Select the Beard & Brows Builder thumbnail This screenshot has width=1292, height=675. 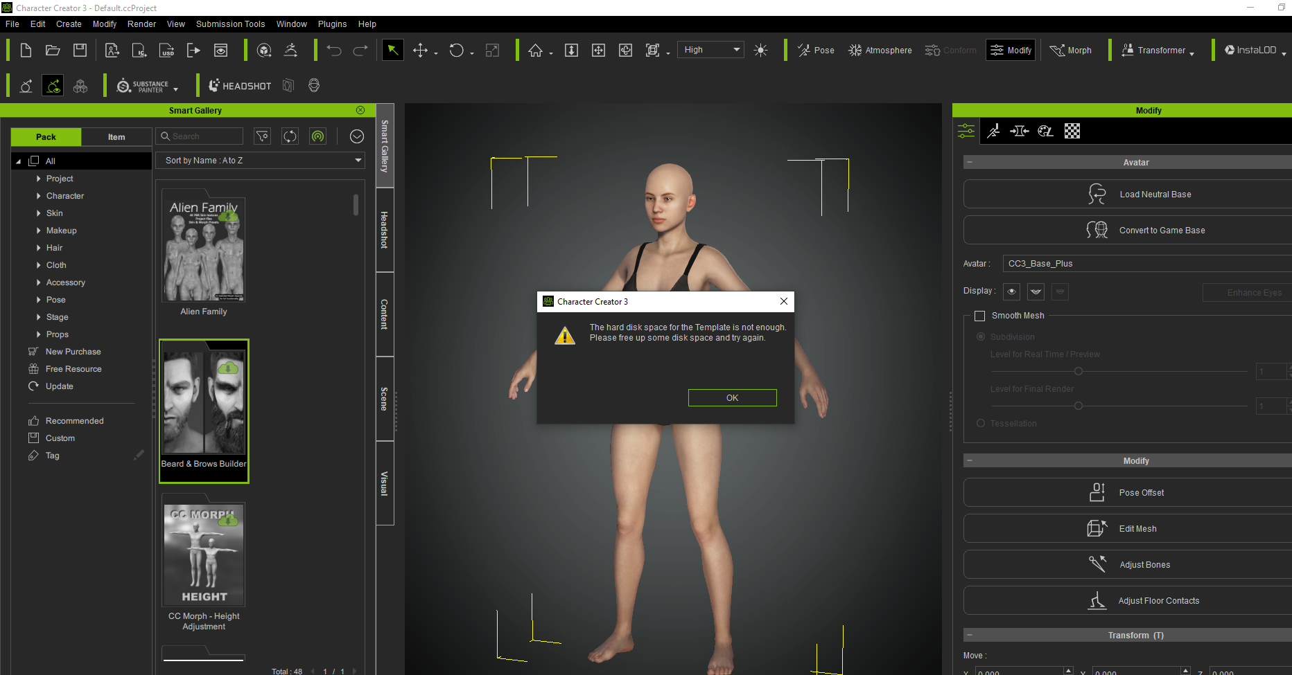coord(204,411)
